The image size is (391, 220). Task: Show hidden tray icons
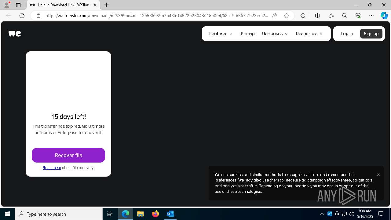click(x=322, y=214)
